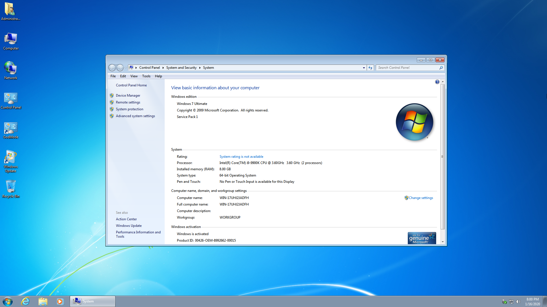Click the Show desktop strip
This screenshot has width=547, height=307.
tap(545, 301)
